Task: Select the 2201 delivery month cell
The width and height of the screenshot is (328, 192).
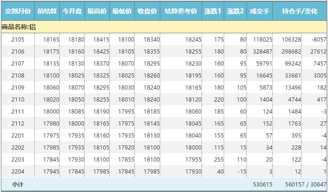Action: click(17, 135)
